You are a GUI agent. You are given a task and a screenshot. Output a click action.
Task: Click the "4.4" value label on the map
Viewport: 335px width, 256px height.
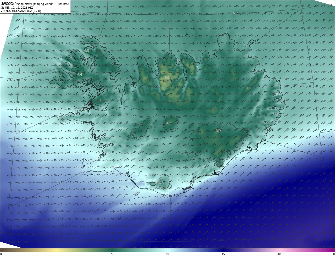point(80,75)
